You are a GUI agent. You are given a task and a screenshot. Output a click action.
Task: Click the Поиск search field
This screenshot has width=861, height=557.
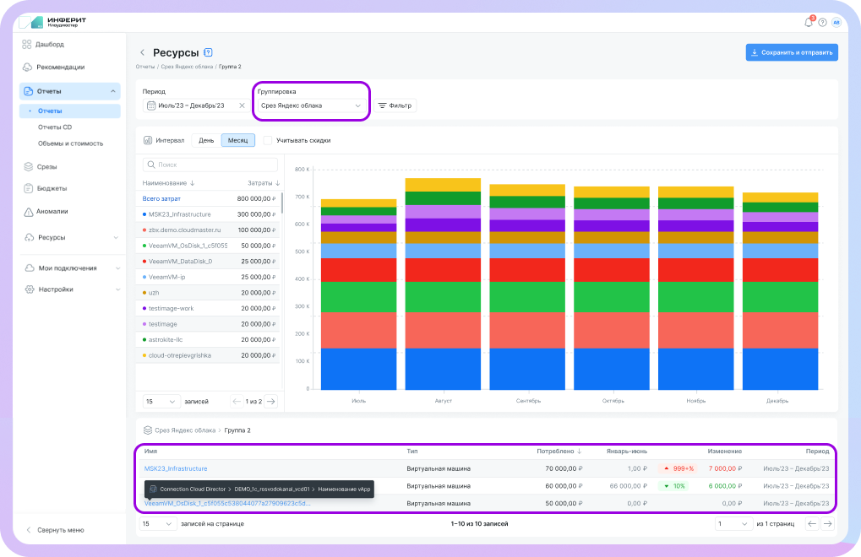210,165
